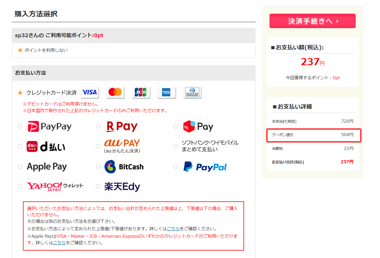This screenshot has width=380, height=258.
Task: Click the 購入方法選択 heading
Action: pyautogui.click(x=36, y=14)
